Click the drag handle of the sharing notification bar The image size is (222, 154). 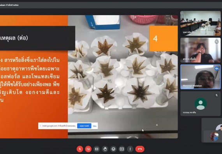tap(40, 126)
